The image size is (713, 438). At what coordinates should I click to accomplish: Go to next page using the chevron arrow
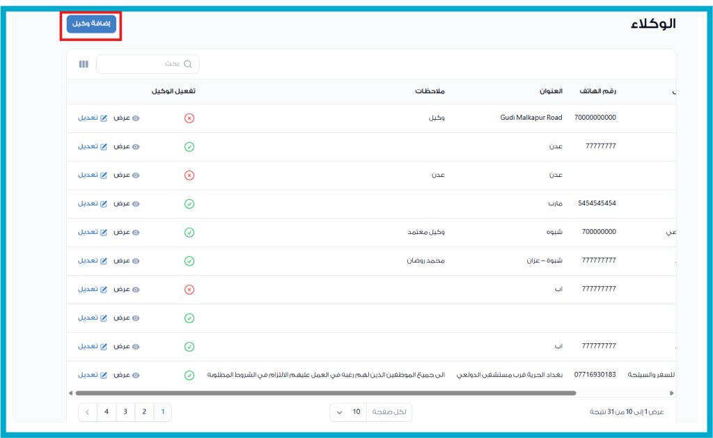pyautogui.click(x=87, y=412)
